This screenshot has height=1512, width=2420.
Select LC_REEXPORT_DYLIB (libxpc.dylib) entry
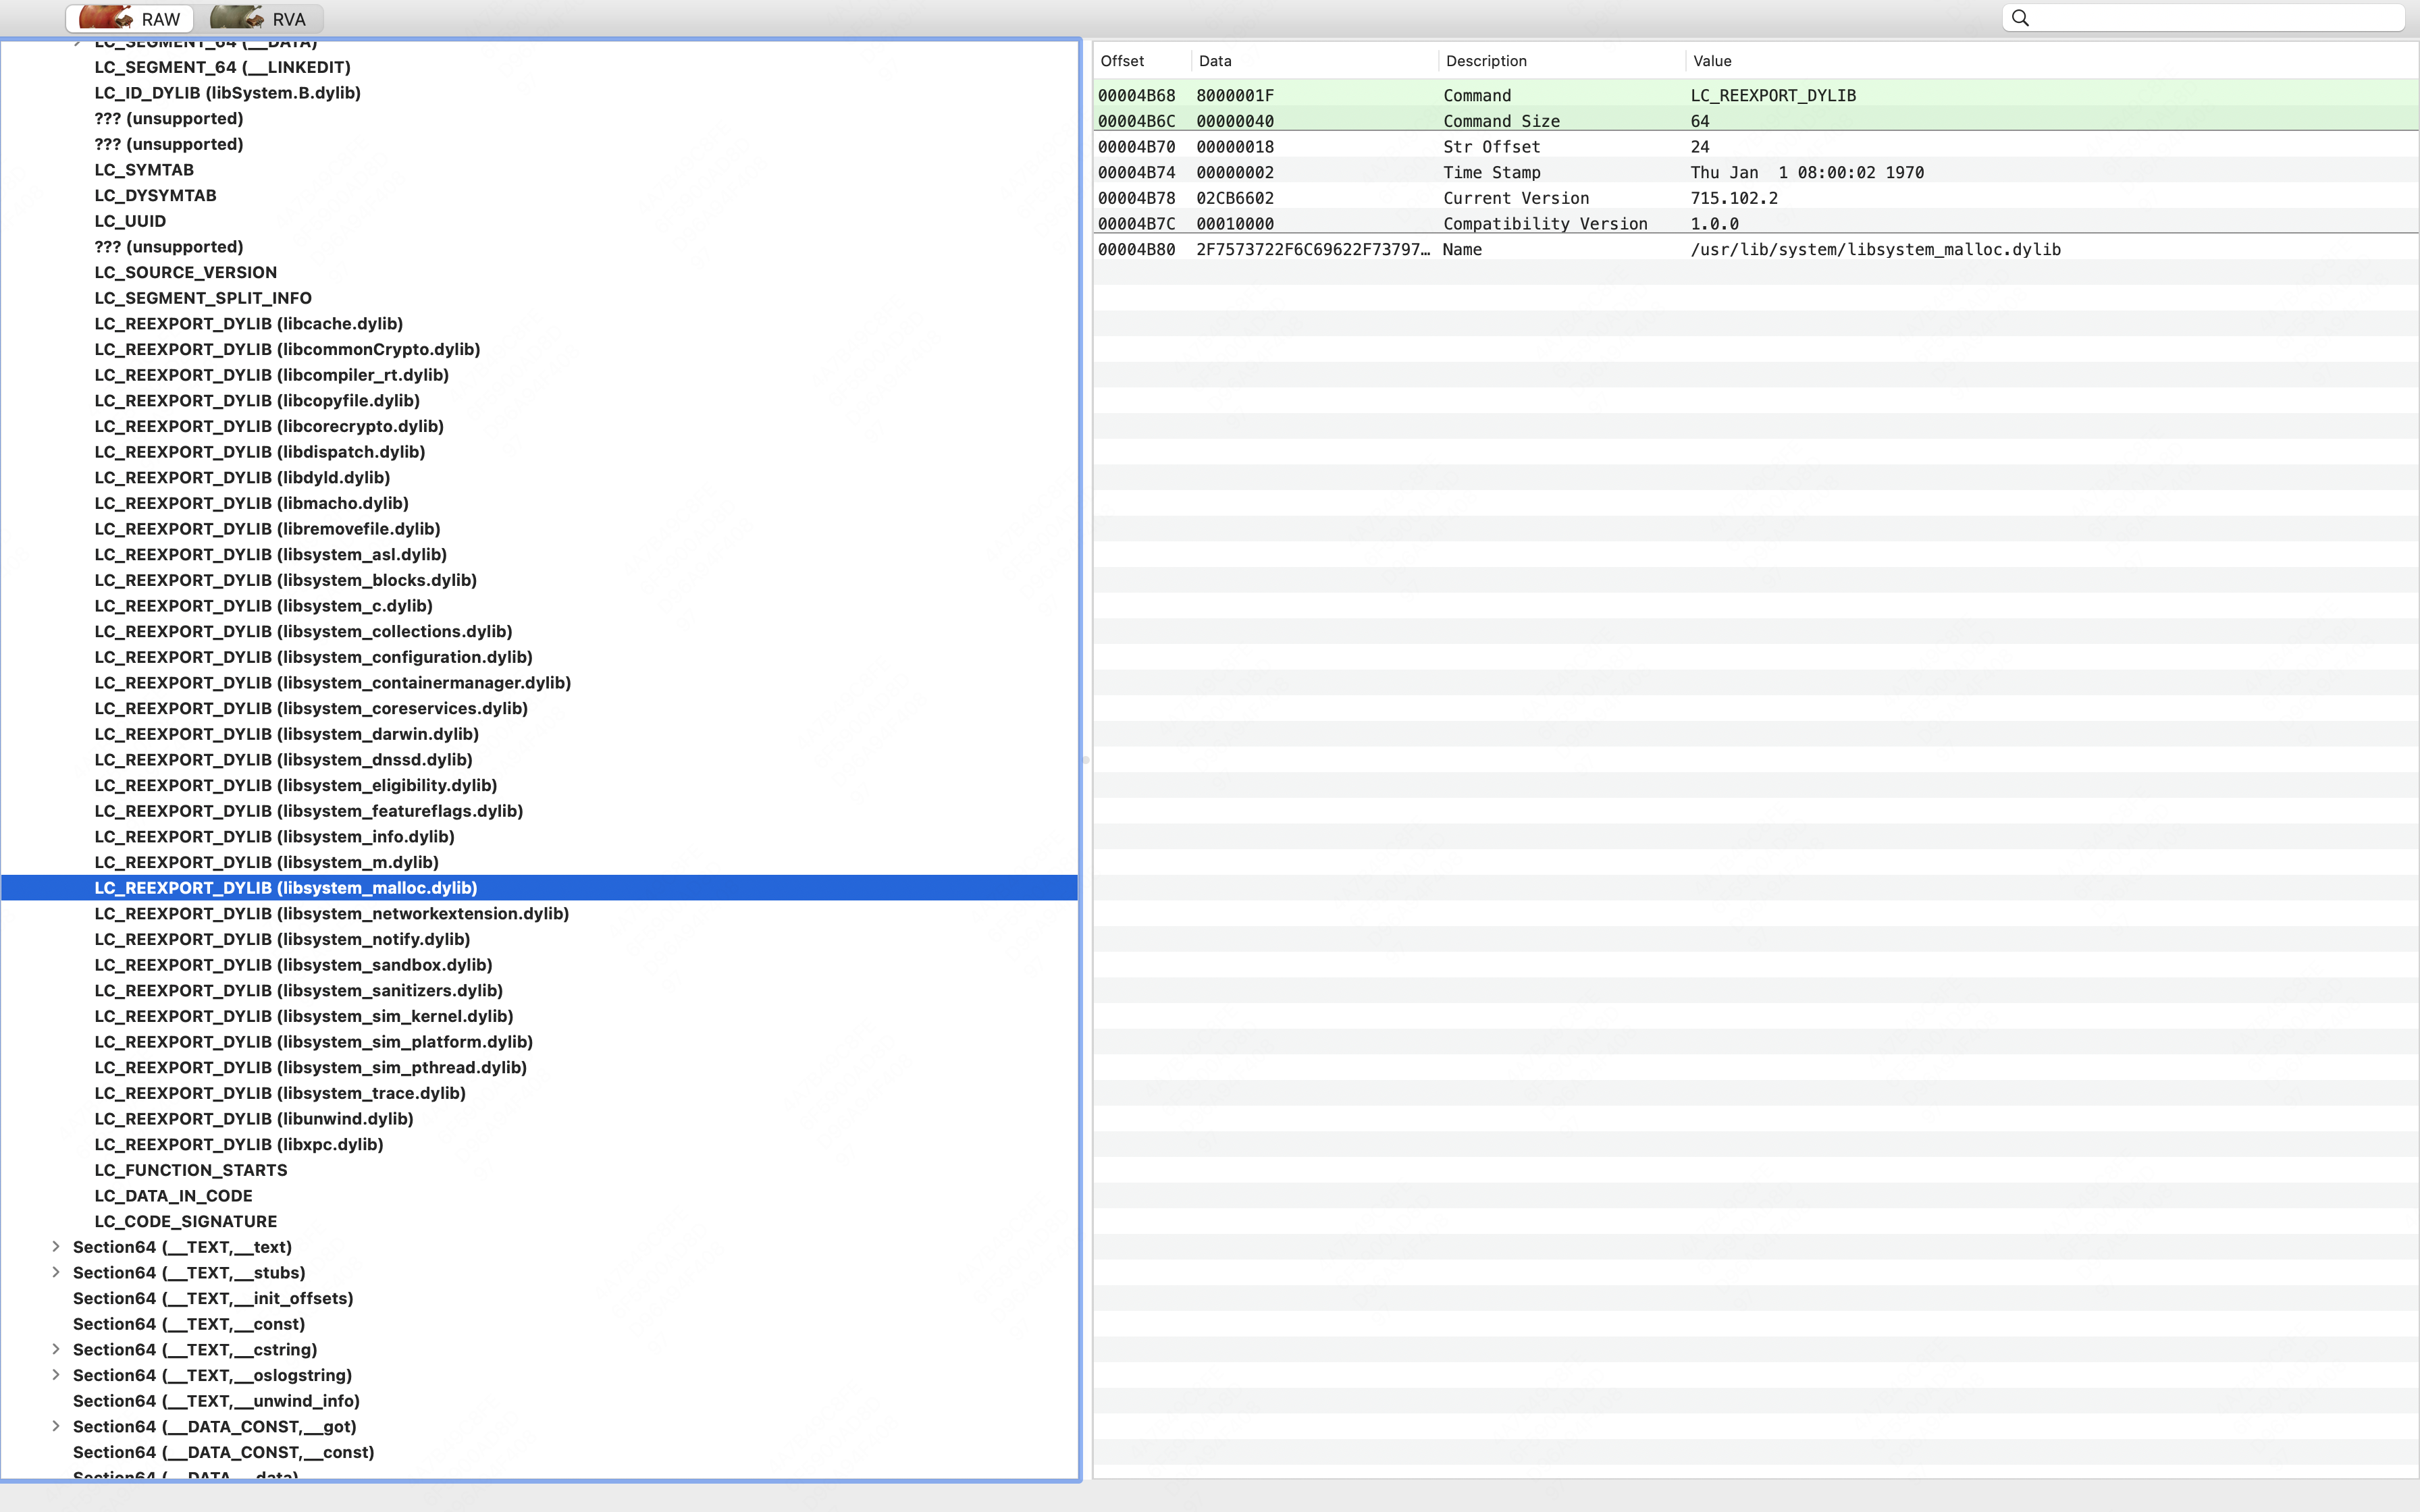coord(239,1144)
